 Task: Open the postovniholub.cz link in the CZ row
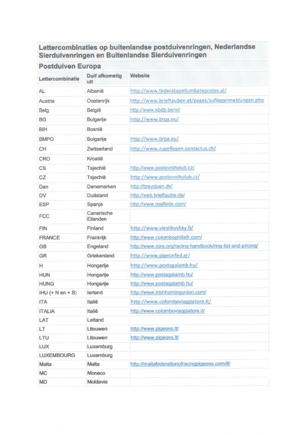[x=165, y=177]
